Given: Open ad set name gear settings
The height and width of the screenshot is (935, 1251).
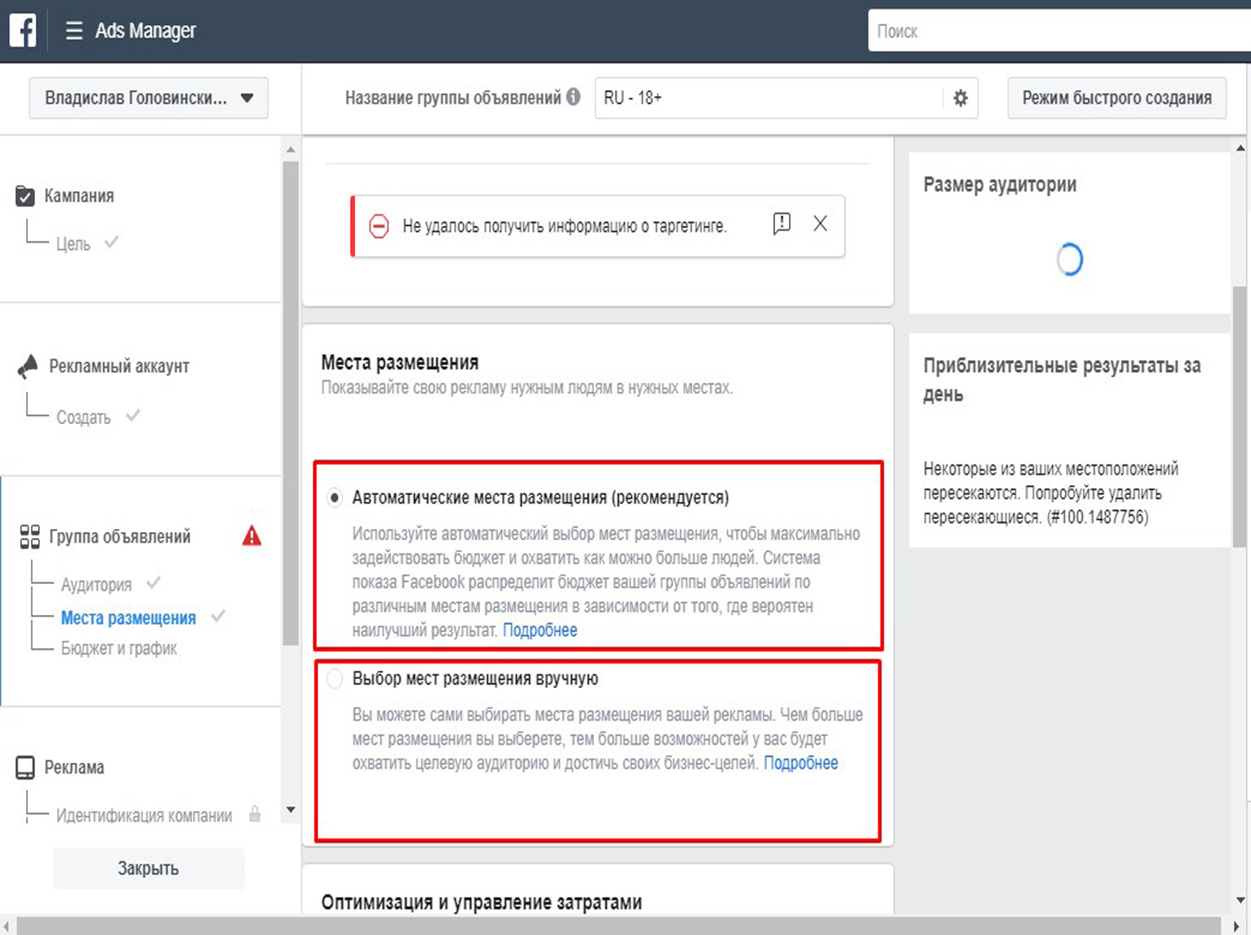Looking at the screenshot, I should (960, 98).
